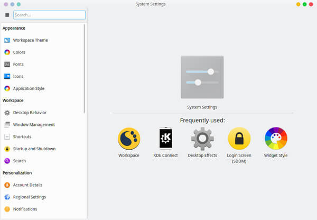Screen dimensions: 317x220
Task: Click the purple titlebar button at left
Action: [6, 4]
